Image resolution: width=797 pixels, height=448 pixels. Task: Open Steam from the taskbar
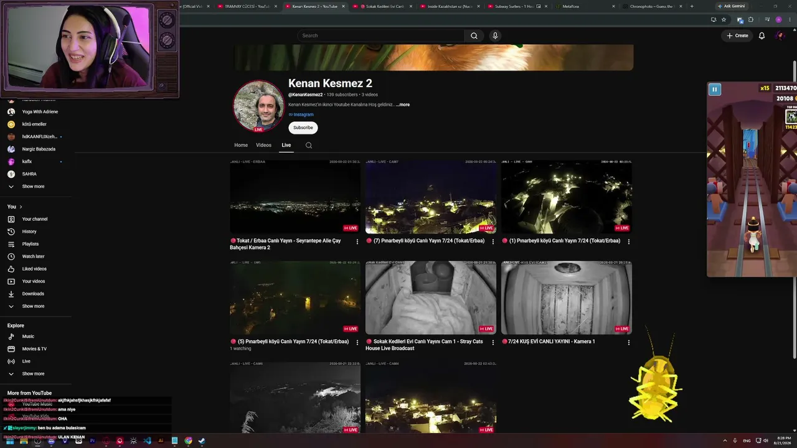coord(202,441)
